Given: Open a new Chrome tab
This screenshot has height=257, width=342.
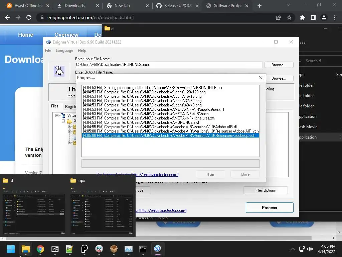Looking at the screenshot, I should tap(259, 6).
